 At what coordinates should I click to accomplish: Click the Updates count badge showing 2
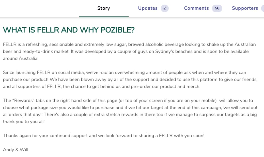[165, 8]
